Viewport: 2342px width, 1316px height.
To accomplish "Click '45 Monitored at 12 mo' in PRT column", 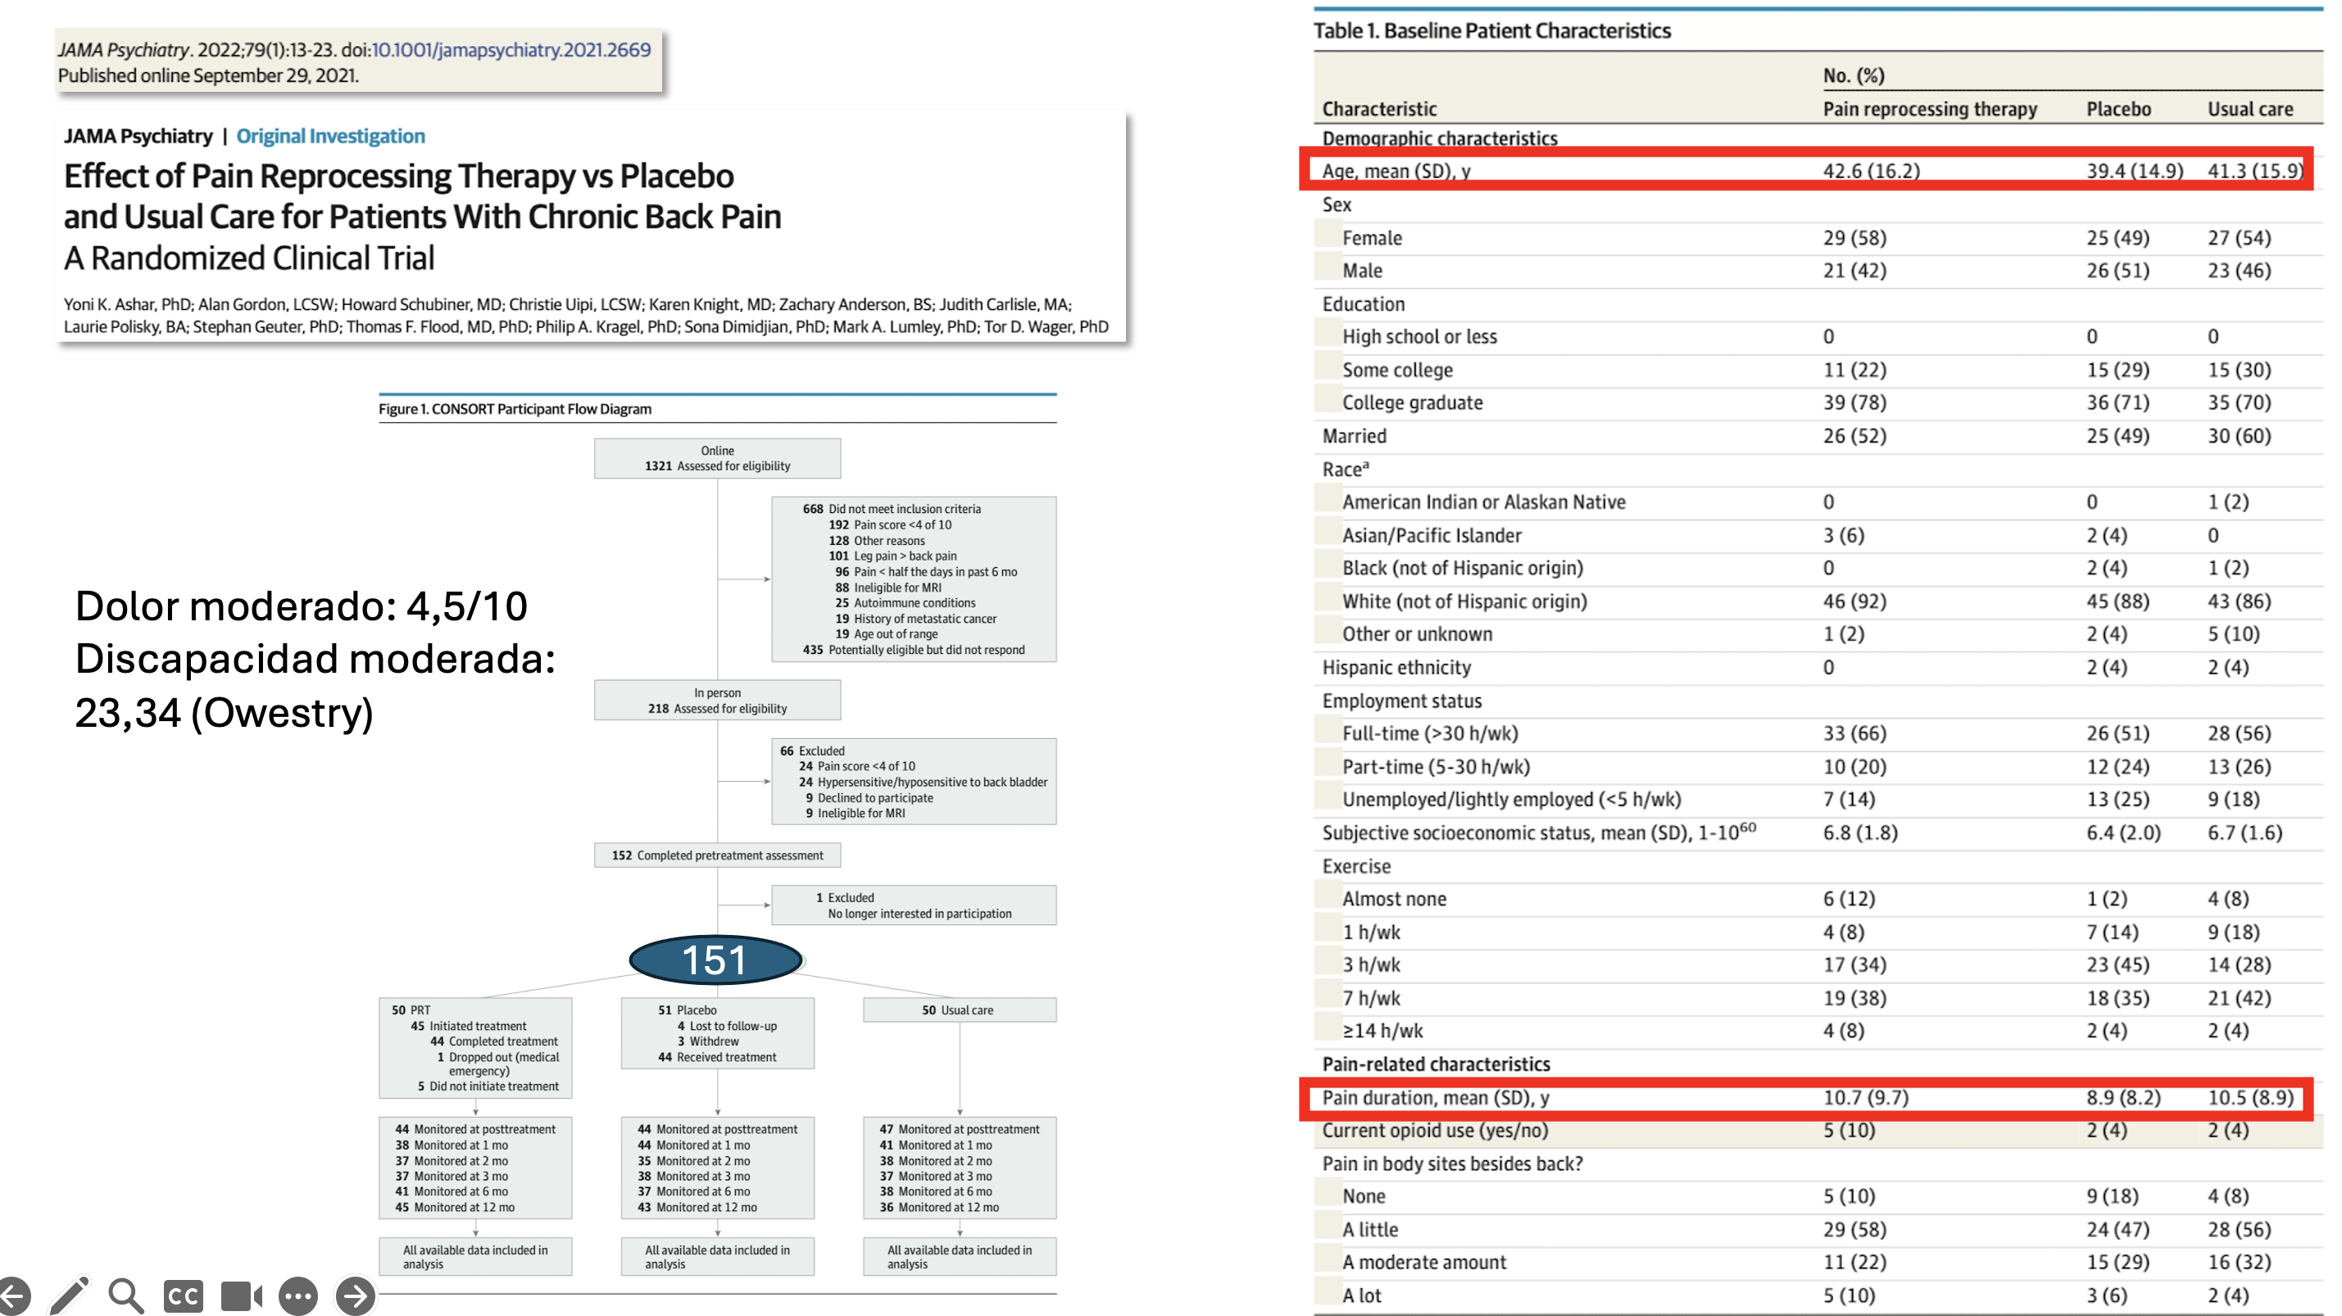I will 455,1207.
